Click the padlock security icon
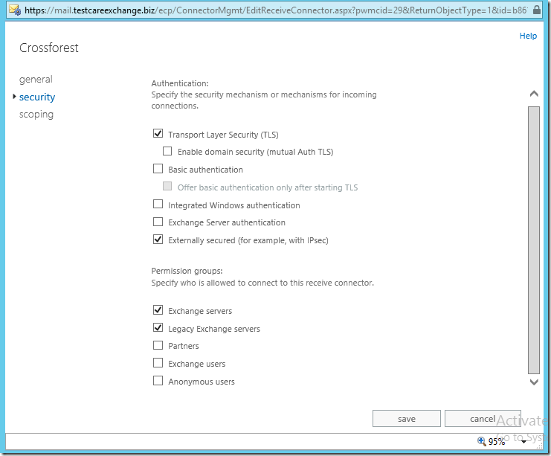This screenshot has height=456, width=551. pos(537,10)
